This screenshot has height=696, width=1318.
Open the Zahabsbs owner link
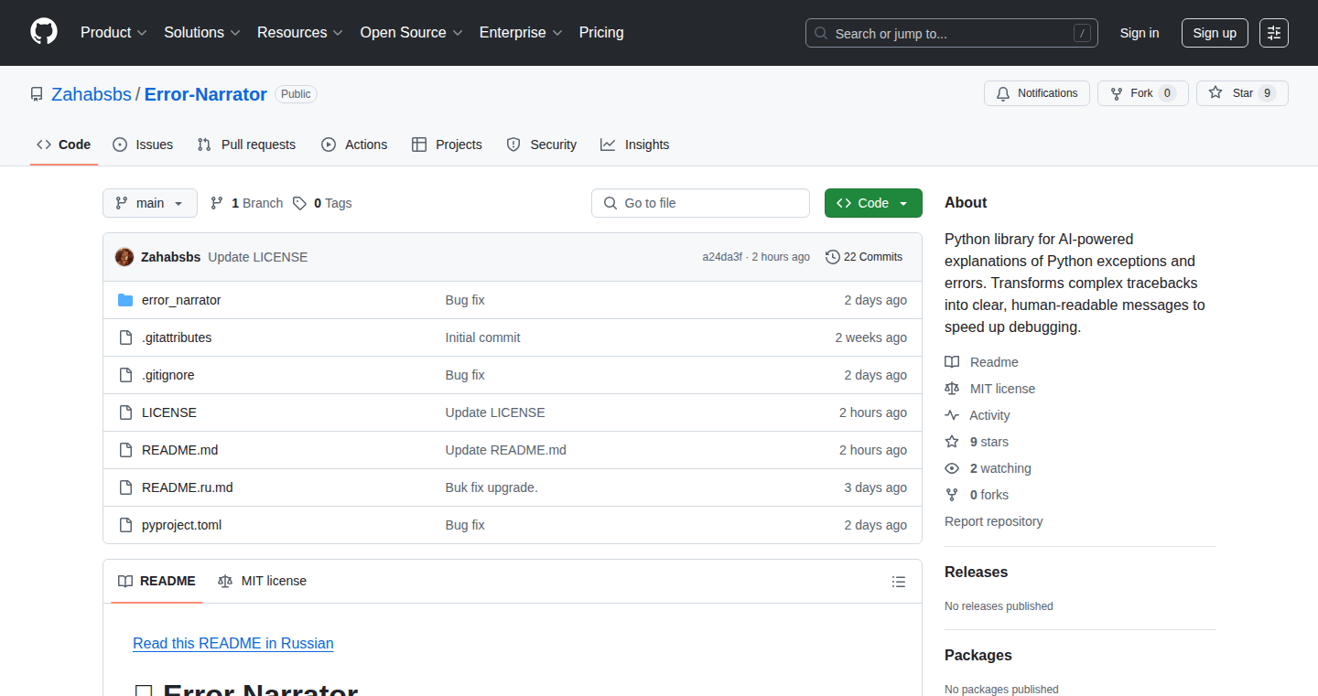click(x=92, y=94)
